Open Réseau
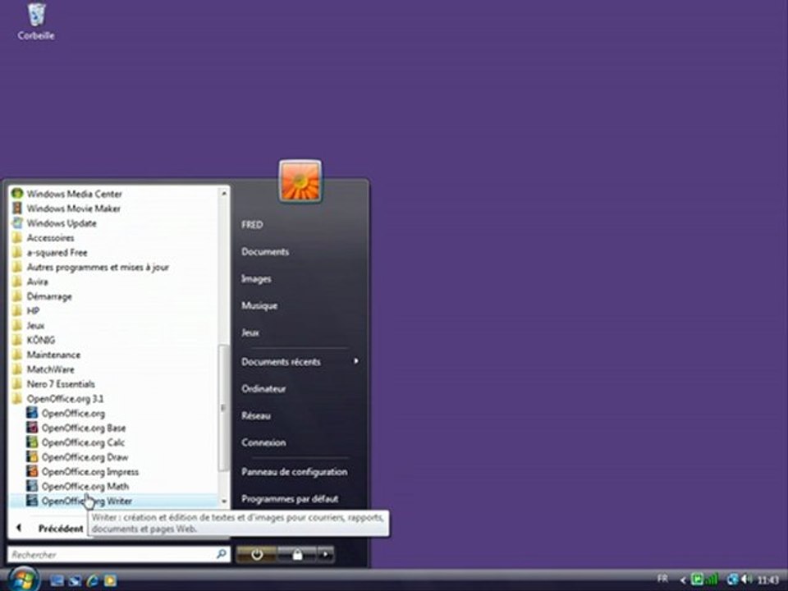The width and height of the screenshot is (788, 591). (x=256, y=415)
